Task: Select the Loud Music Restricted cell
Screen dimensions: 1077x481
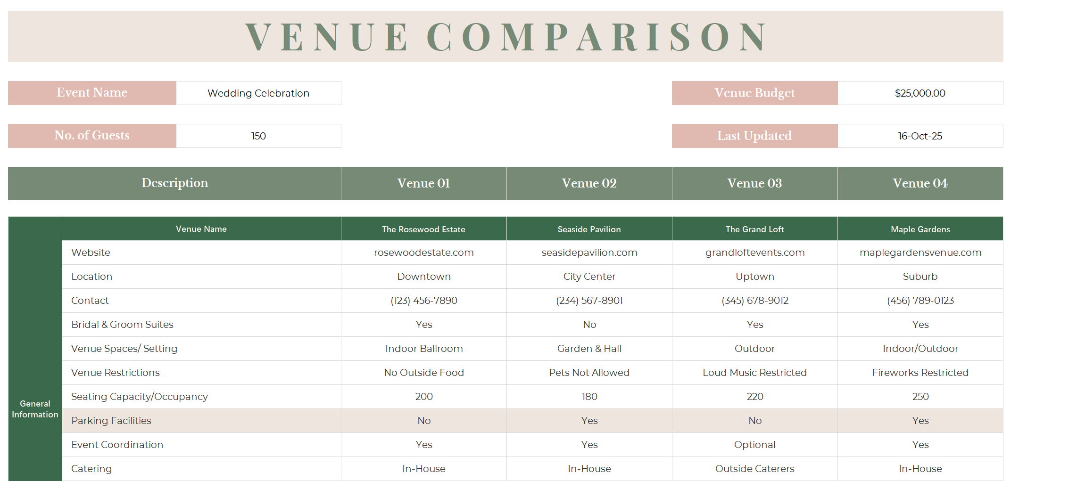Action: [x=754, y=373]
